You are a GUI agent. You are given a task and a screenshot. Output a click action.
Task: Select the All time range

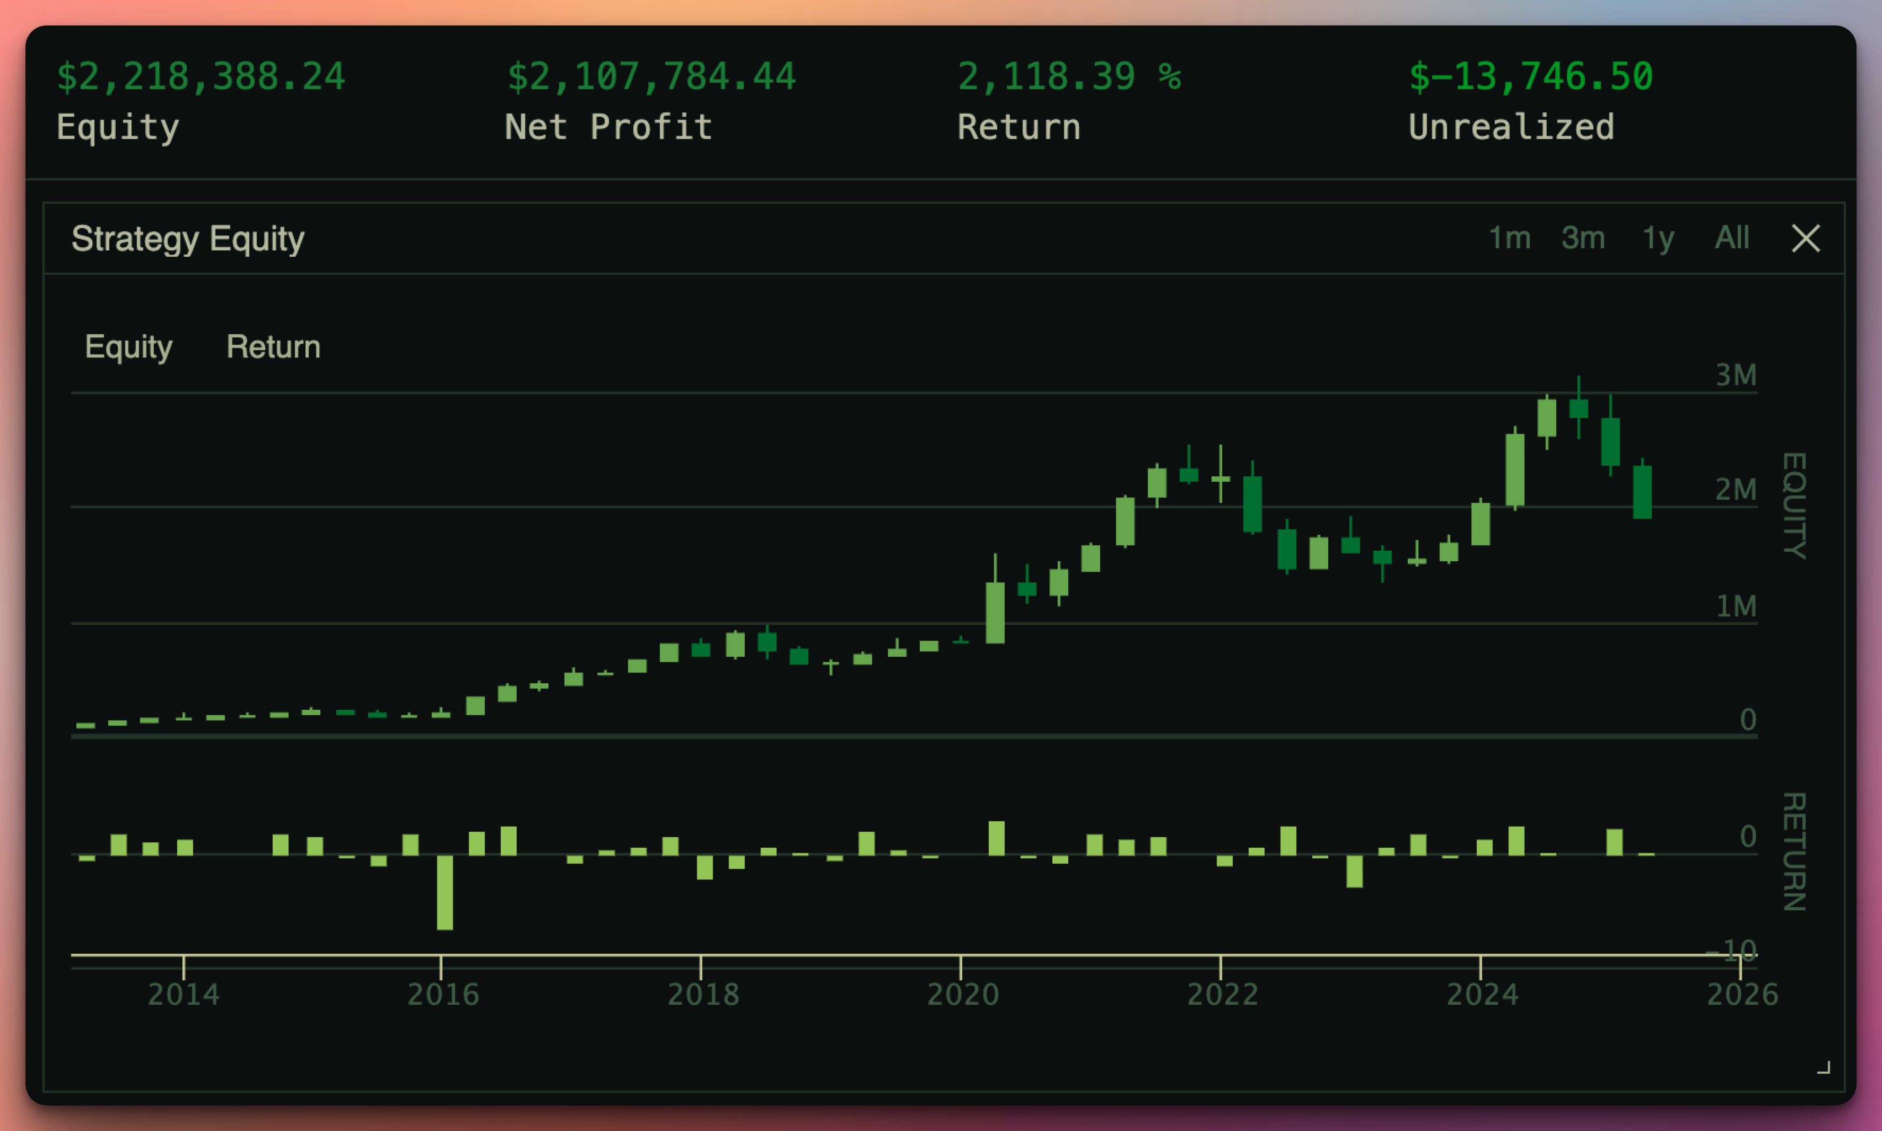pyautogui.click(x=1732, y=238)
